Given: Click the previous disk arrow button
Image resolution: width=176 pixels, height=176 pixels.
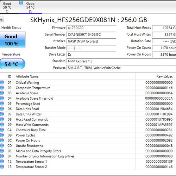Looking at the screenshot, I should coord(2,20).
